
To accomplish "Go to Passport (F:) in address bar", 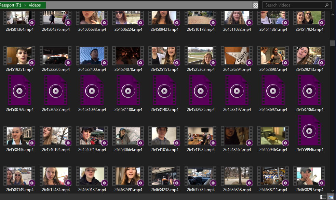I will (x=11, y=5).
